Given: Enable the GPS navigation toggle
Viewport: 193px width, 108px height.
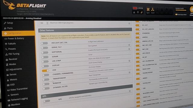Looking at the screenshot, I should [x=46, y=101].
